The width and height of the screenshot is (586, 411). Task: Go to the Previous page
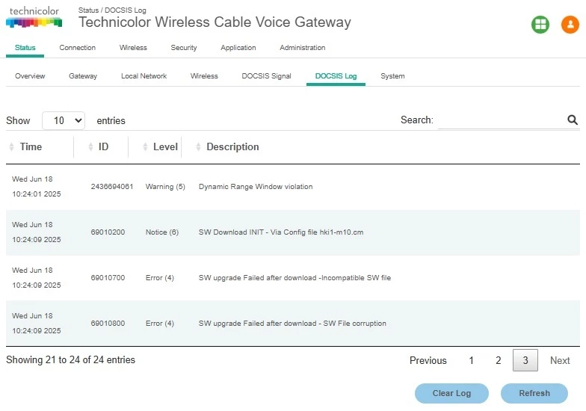(428, 360)
